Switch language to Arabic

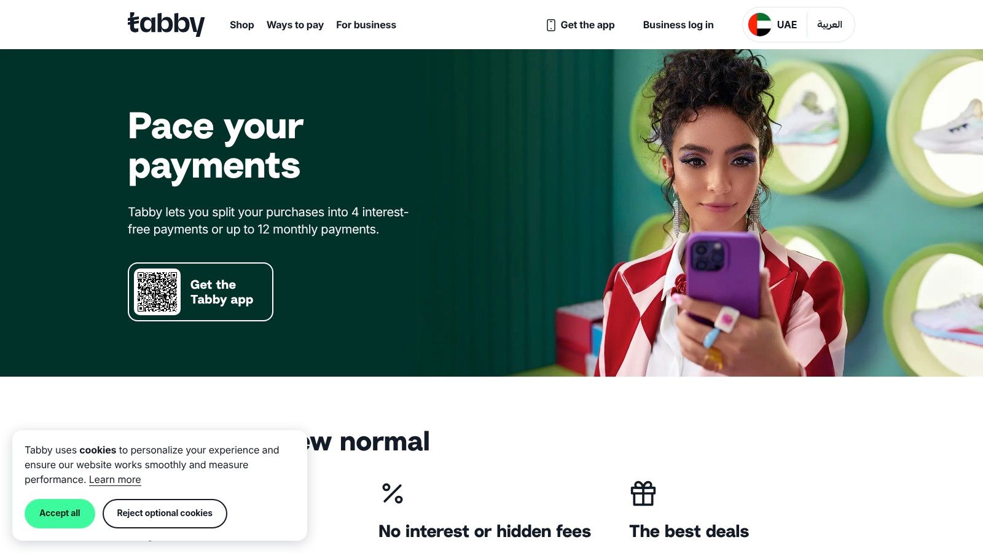click(x=829, y=25)
